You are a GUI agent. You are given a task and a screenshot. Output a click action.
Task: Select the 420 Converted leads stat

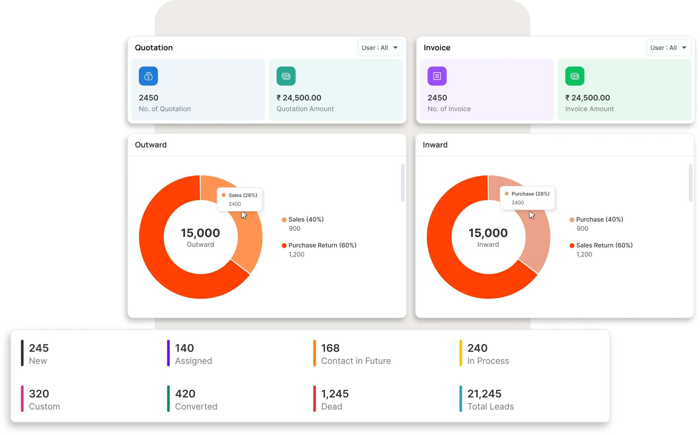tap(192, 399)
